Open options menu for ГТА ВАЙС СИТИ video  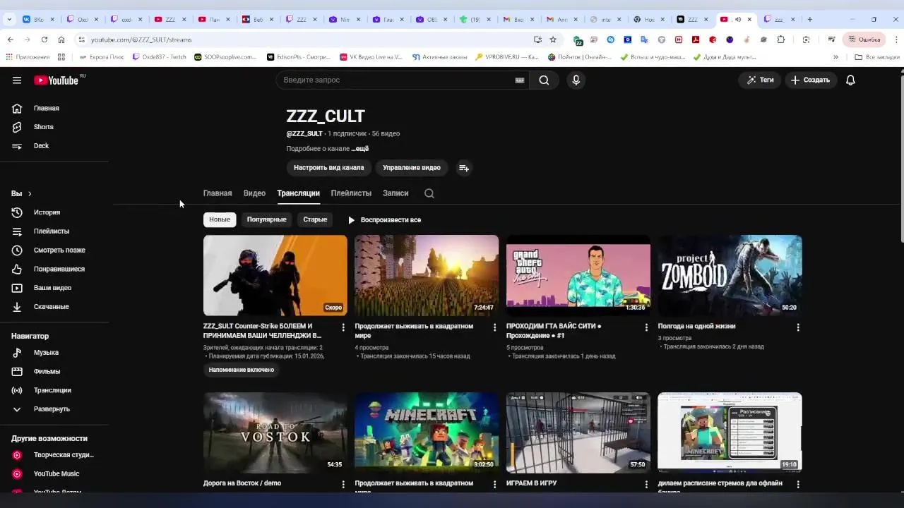pyautogui.click(x=646, y=327)
